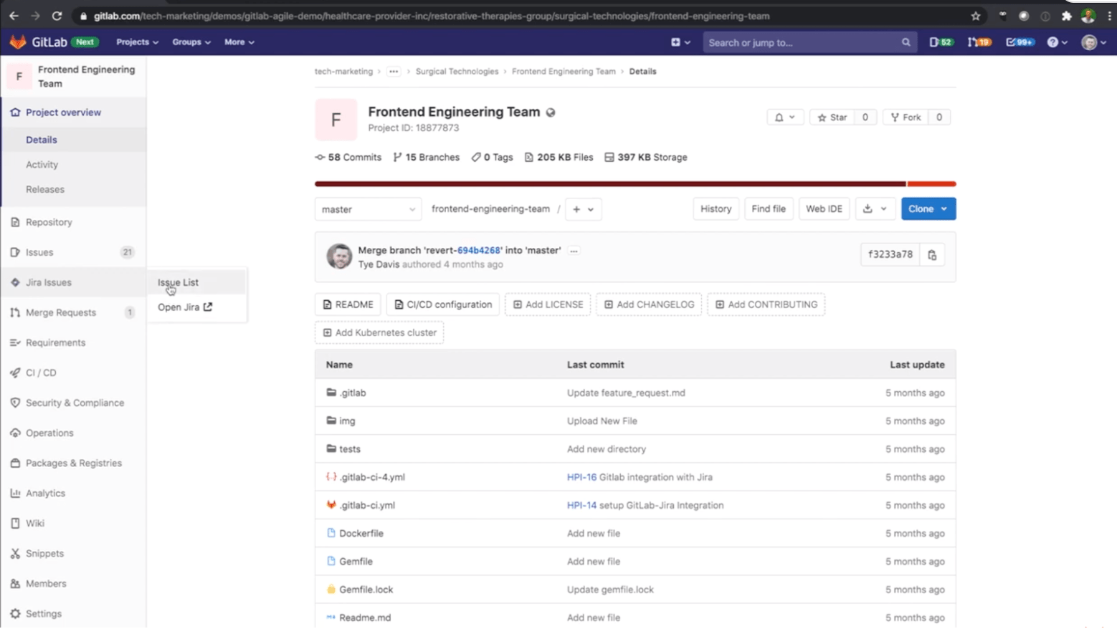Screen dimensions: 1117x639
Task: Click Tye Davis commit avatar
Action: 339,256
